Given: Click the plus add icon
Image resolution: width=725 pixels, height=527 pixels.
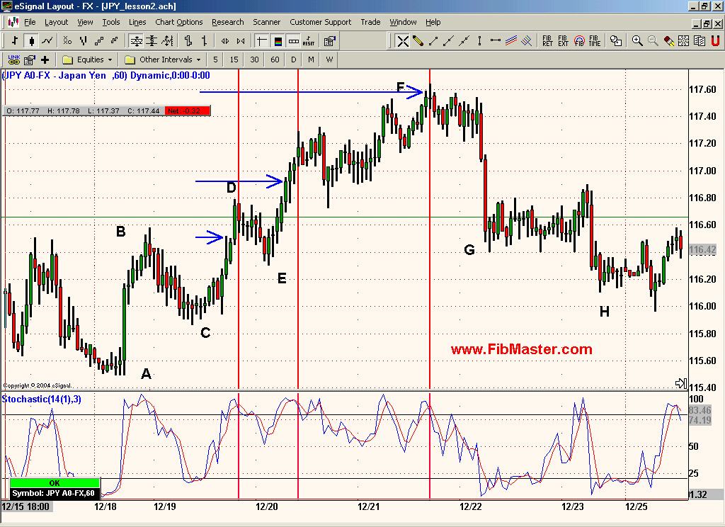Looking at the screenshot, I should pos(45,59).
